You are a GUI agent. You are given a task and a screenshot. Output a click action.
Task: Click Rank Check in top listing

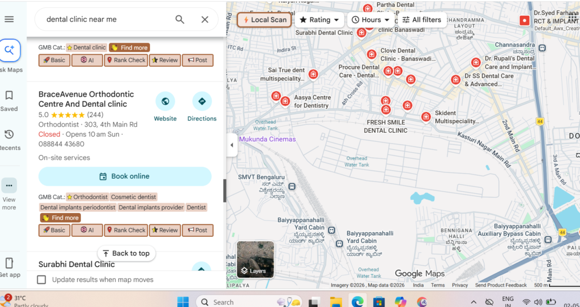[126, 60]
